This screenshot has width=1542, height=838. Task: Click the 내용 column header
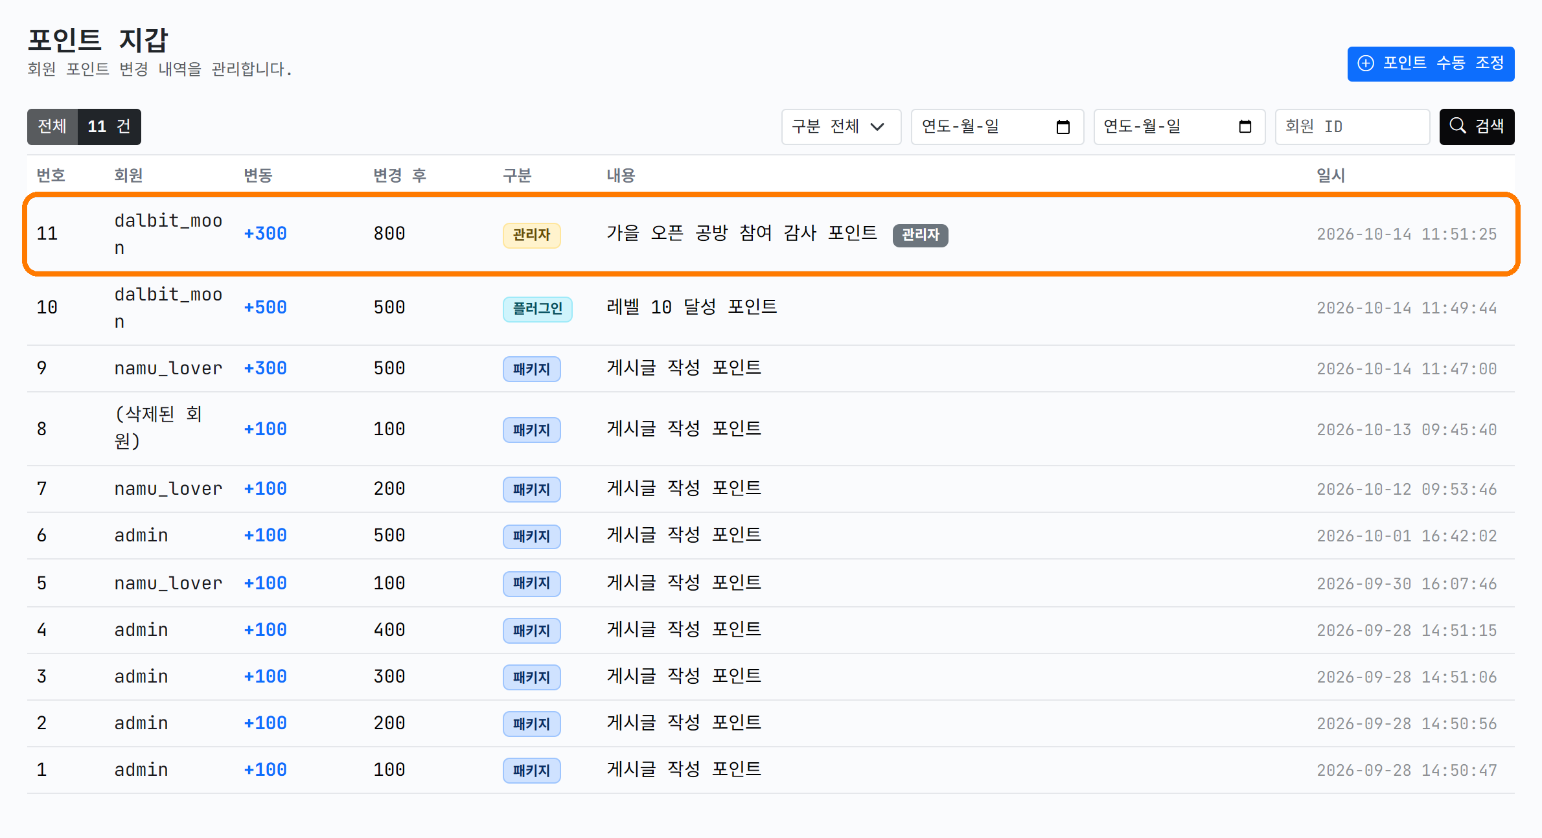[621, 176]
